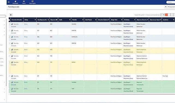Open the Sorgu Paneli dropdown
This screenshot has width=175, height=103.
[171, 7]
